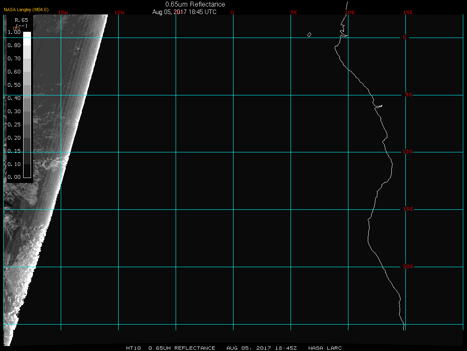This screenshot has height=351, width=467.
Task: Click the '5S' latitude label
Action: point(409,95)
